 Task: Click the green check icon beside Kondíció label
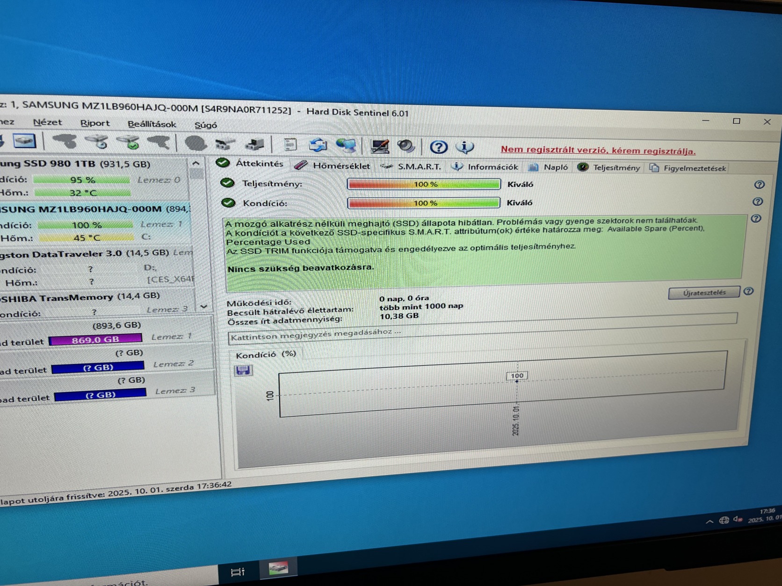[228, 202]
